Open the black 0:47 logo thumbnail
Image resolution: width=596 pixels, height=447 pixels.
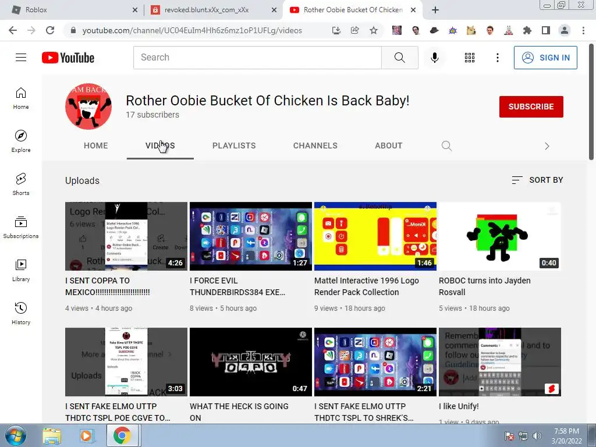[x=251, y=362]
